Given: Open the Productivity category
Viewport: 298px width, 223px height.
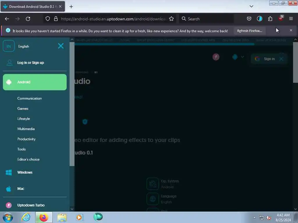Looking at the screenshot, I should click(x=26, y=139).
